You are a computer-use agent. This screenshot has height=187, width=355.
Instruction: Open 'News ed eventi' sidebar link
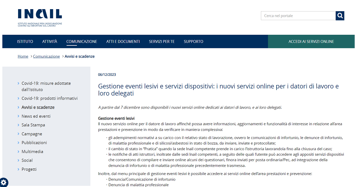click(x=36, y=116)
